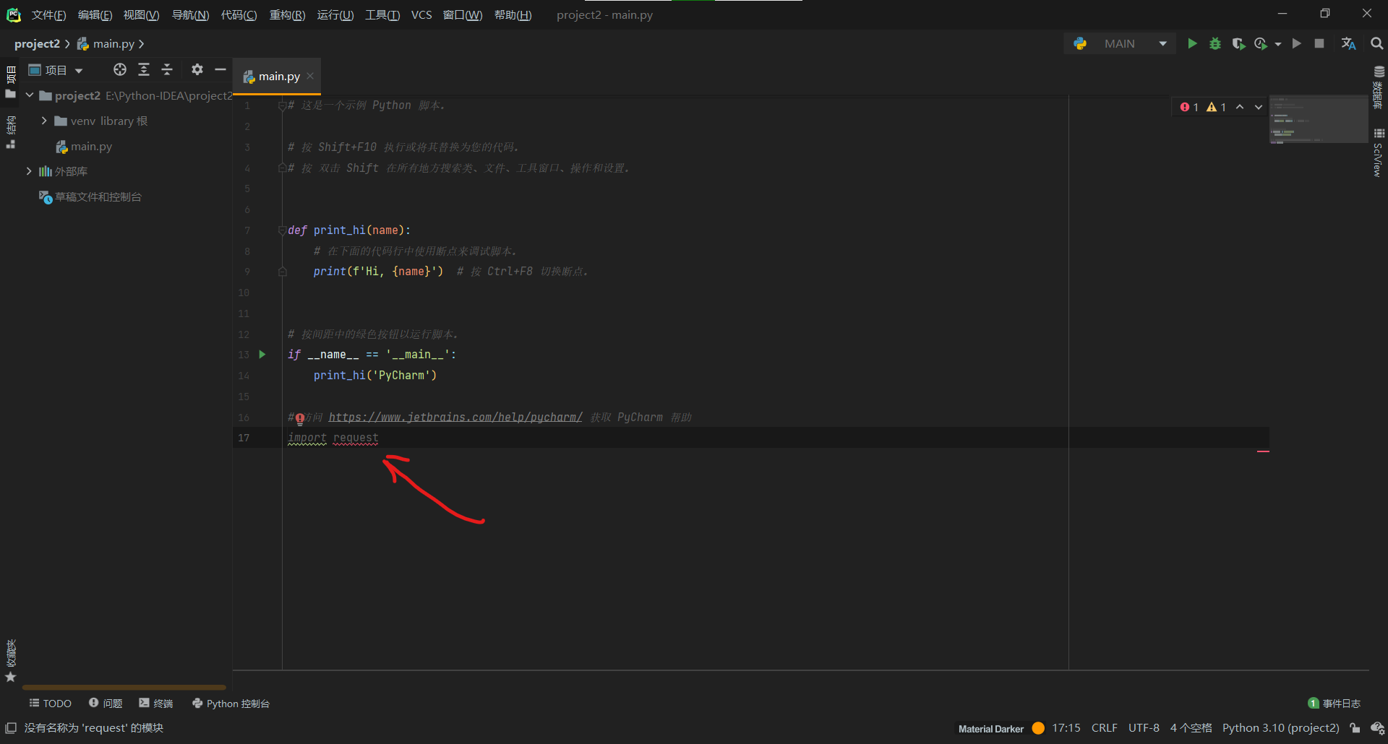Collapse all project tree items icon
Screen dimensions: 1388x744
pos(167,69)
